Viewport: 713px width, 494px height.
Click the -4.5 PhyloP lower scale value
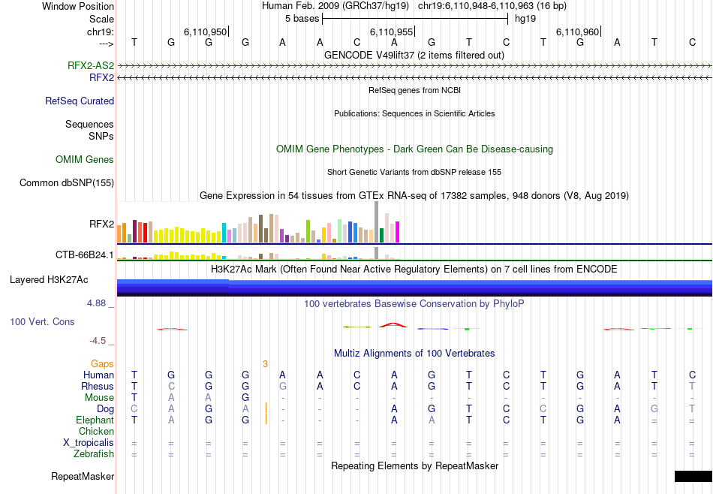point(98,341)
